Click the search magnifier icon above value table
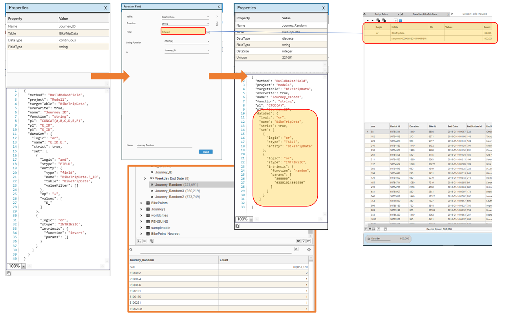527x314 pixels. (131, 250)
